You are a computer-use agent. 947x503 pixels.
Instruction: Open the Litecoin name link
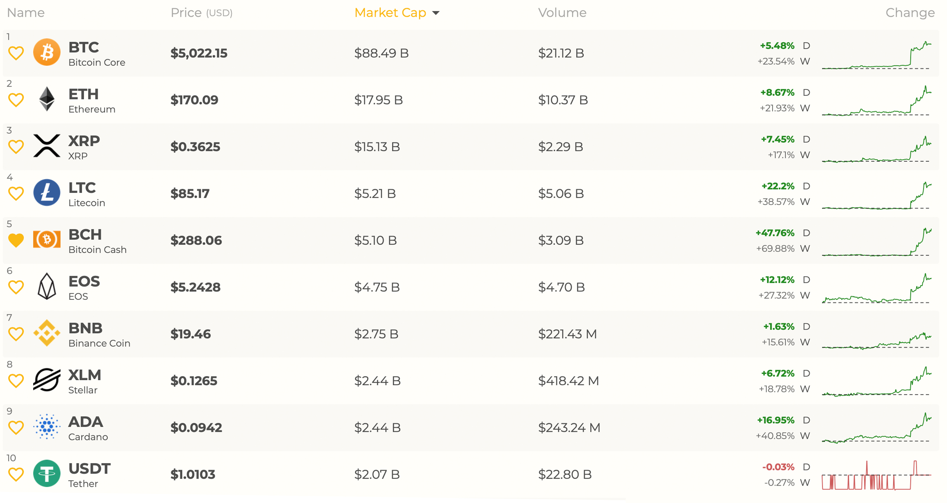pos(87,203)
